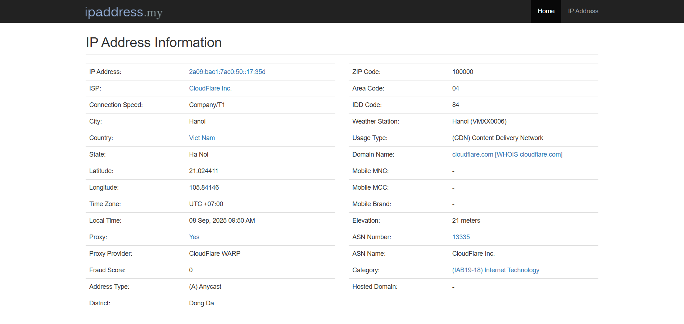Select the Address Type '(A) Anycast'
The width and height of the screenshot is (684, 324).
pos(205,287)
